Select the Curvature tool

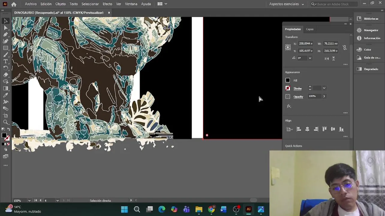click(5, 41)
